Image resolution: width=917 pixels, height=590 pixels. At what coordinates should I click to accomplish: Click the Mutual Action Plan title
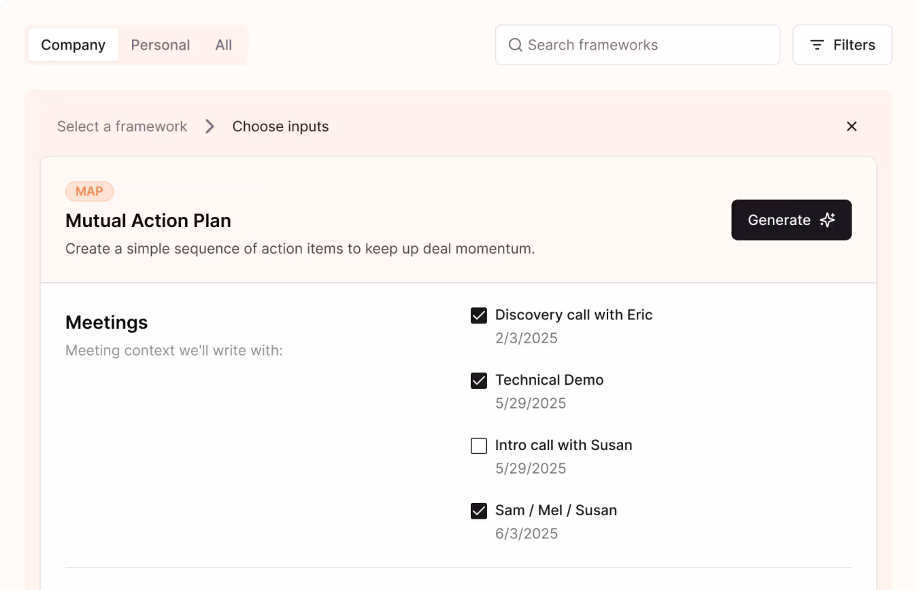(148, 221)
